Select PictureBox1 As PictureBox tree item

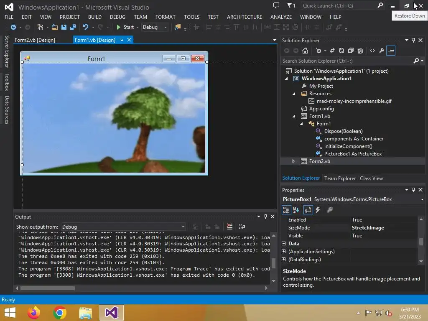coord(353,154)
